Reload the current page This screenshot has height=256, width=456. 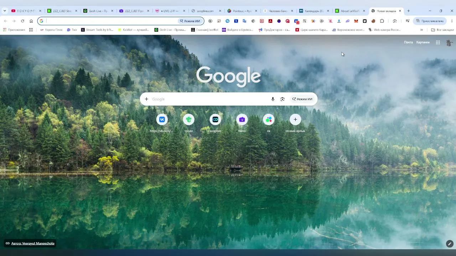22,21
